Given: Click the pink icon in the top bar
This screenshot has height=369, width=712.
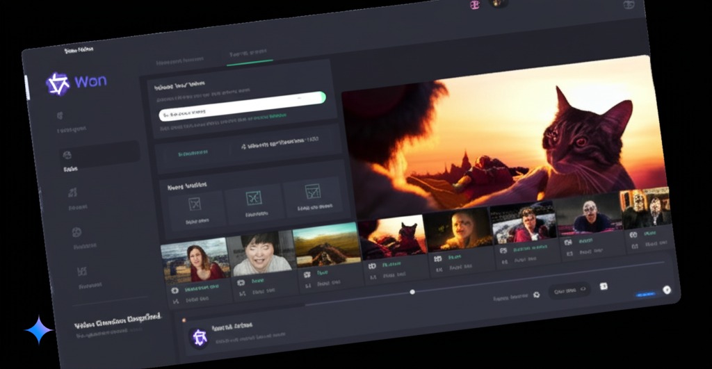Looking at the screenshot, I should pos(474,5).
